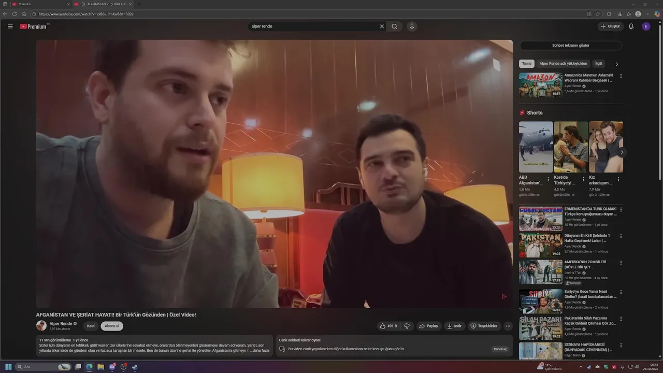Open options for AMERİKA'NIN ZOMBİLERİ video
Screen dimensions: 663x373
(x=621, y=263)
